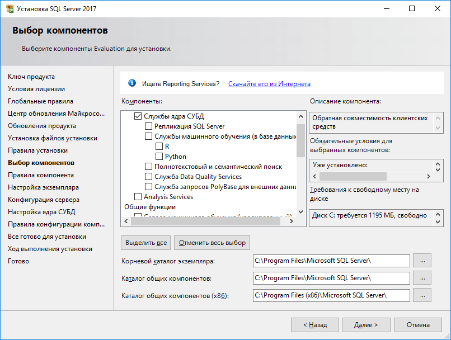Uncheck Службы ядра СУБД component
Screen dimensions: 451x340
pyautogui.click(x=138, y=116)
